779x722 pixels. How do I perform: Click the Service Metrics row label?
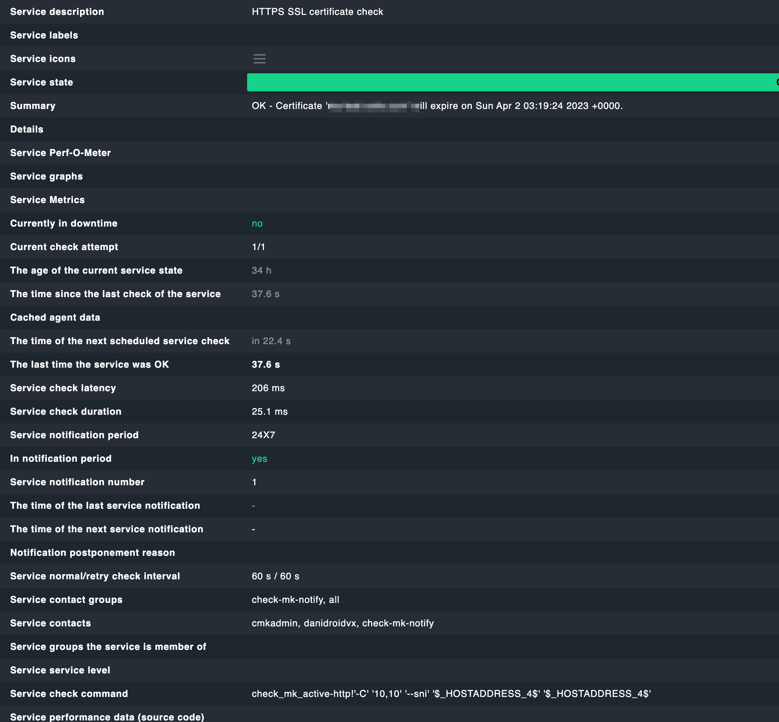tap(47, 200)
